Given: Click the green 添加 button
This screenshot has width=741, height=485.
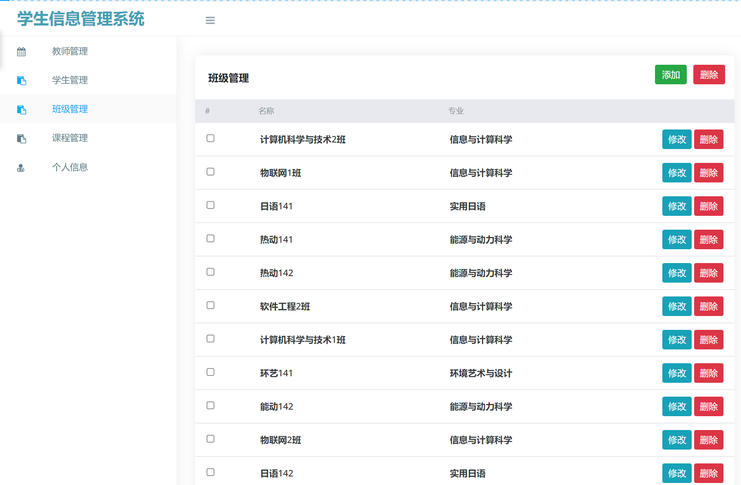Looking at the screenshot, I should (x=670, y=75).
